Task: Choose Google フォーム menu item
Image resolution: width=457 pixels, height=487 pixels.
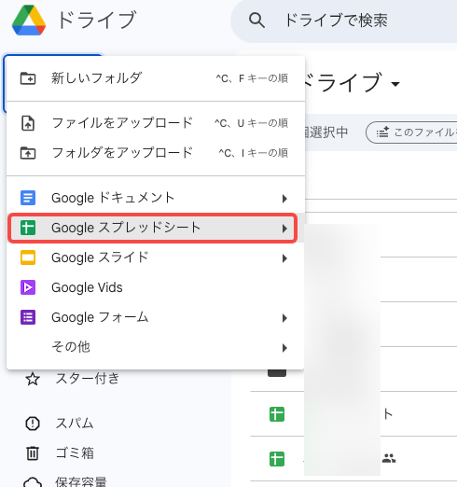Action: pos(156,317)
